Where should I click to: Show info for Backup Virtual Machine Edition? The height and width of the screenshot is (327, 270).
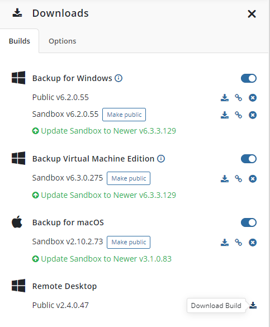[x=161, y=159]
